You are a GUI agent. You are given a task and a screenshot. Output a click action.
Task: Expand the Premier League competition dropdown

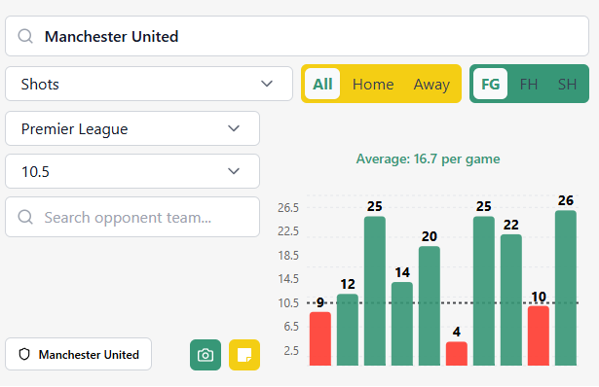point(132,128)
